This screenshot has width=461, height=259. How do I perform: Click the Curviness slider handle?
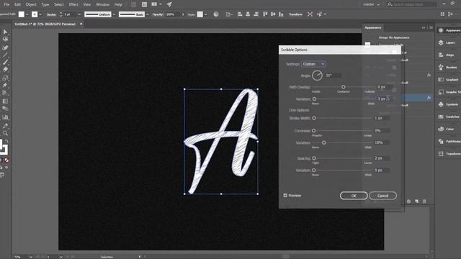(x=314, y=131)
